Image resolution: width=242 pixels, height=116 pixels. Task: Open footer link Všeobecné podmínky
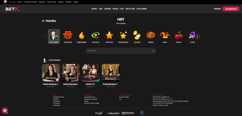[x=91, y=99]
